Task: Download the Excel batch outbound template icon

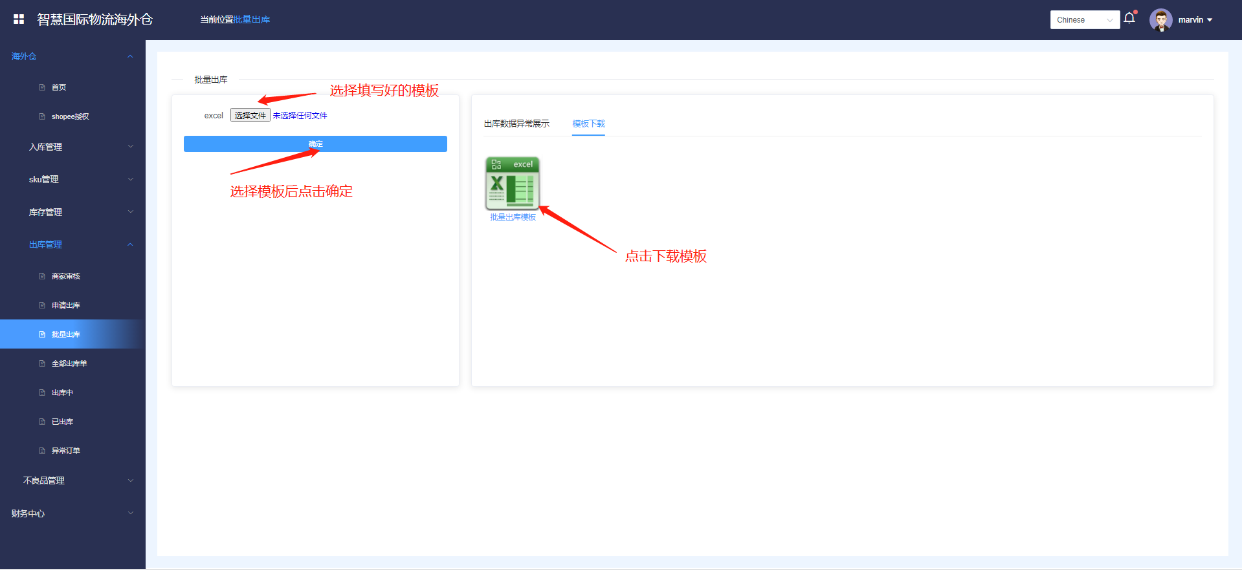Action: (513, 184)
